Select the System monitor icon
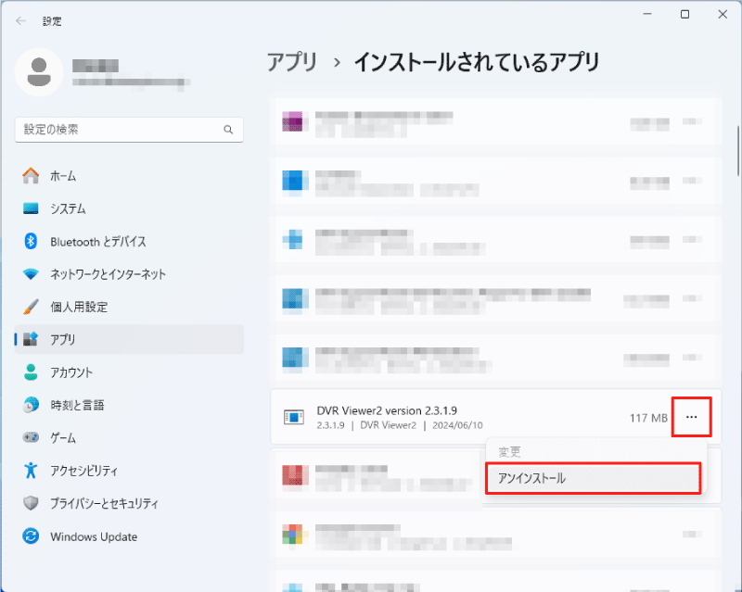The height and width of the screenshot is (592, 742). [32, 208]
